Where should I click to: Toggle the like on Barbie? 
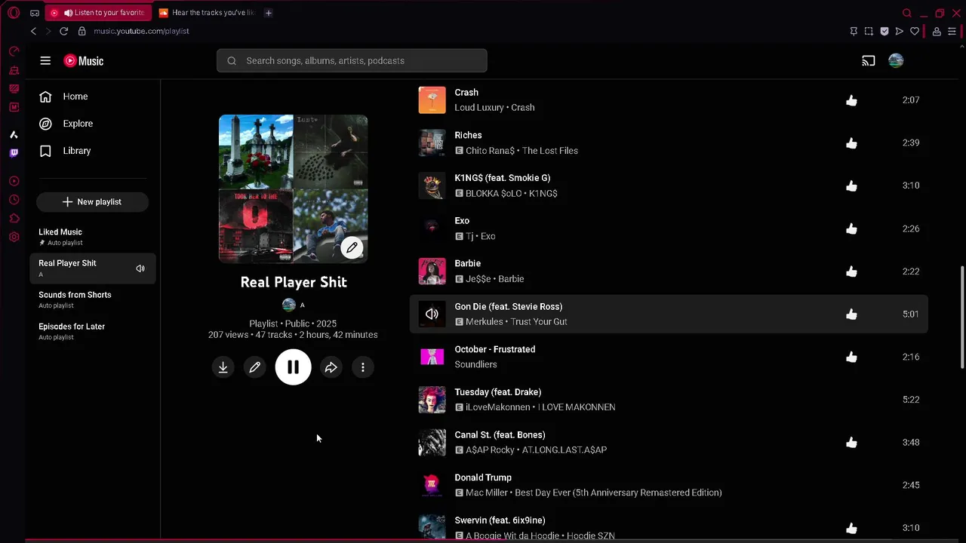(x=851, y=271)
